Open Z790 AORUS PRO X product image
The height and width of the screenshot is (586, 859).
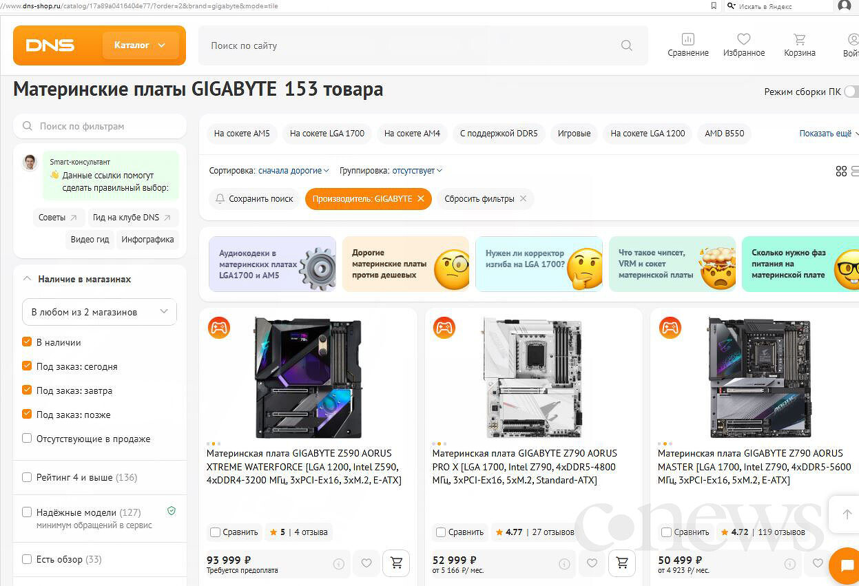pyautogui.click(x=533, y=377)
